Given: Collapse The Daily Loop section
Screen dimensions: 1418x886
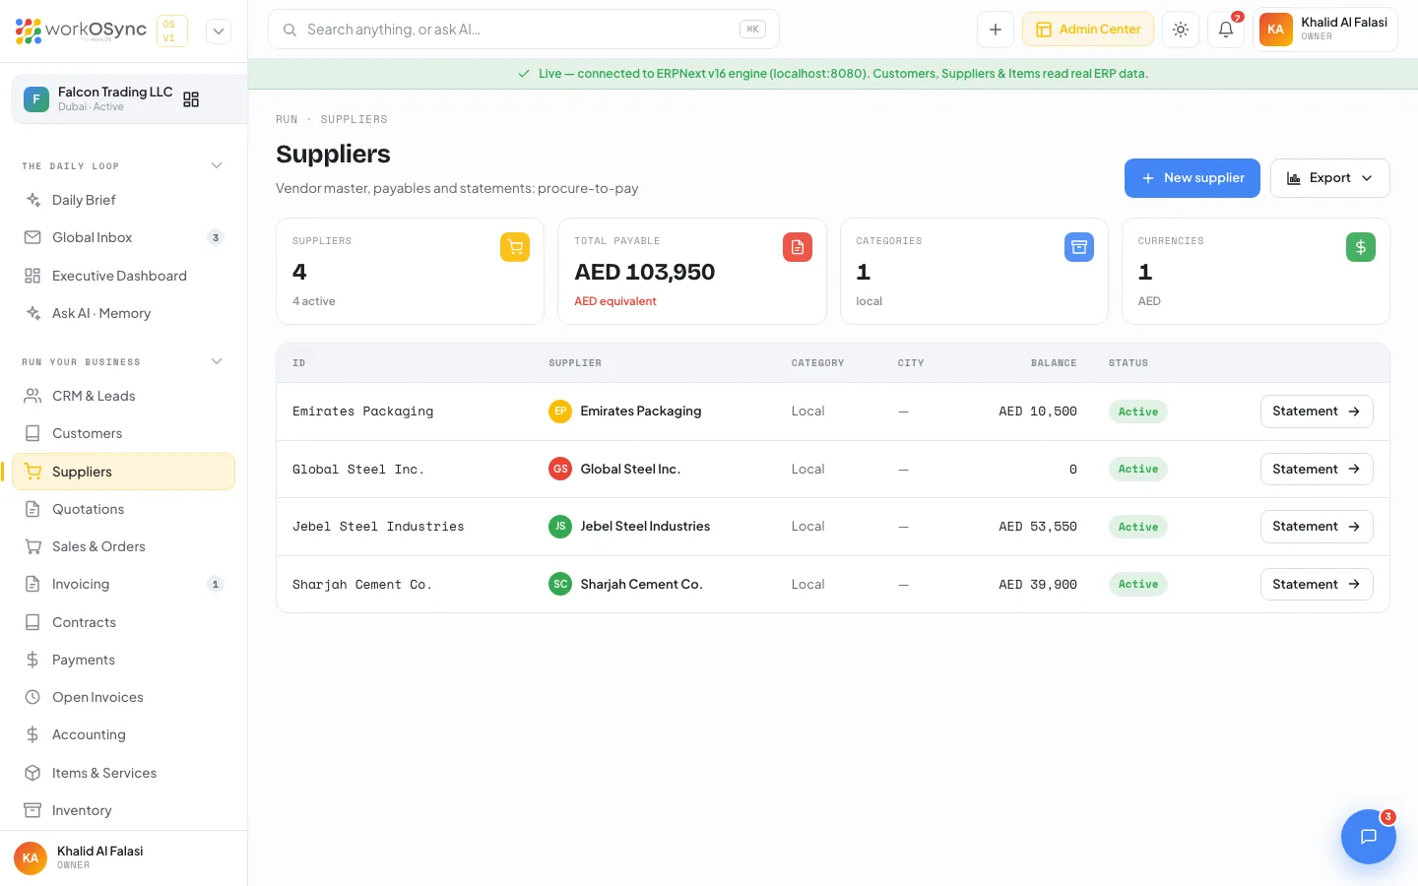Looking at the screenshot, I should point(217,165).
